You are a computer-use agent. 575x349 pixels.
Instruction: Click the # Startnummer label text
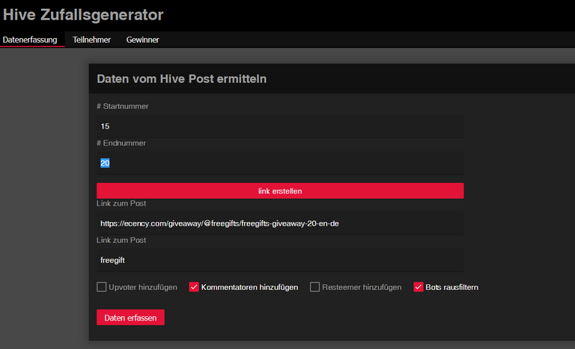(x=122, y=106)
